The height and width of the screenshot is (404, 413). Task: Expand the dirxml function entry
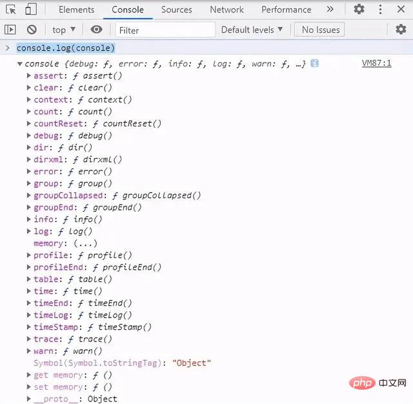[28, 159]
